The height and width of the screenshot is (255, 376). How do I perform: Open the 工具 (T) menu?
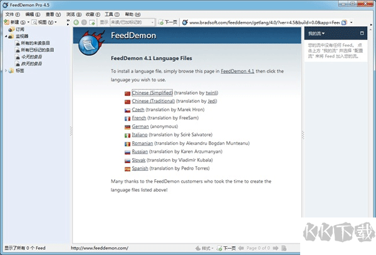(112, 14)
